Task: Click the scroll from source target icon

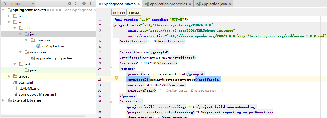Action: (70, 3)
